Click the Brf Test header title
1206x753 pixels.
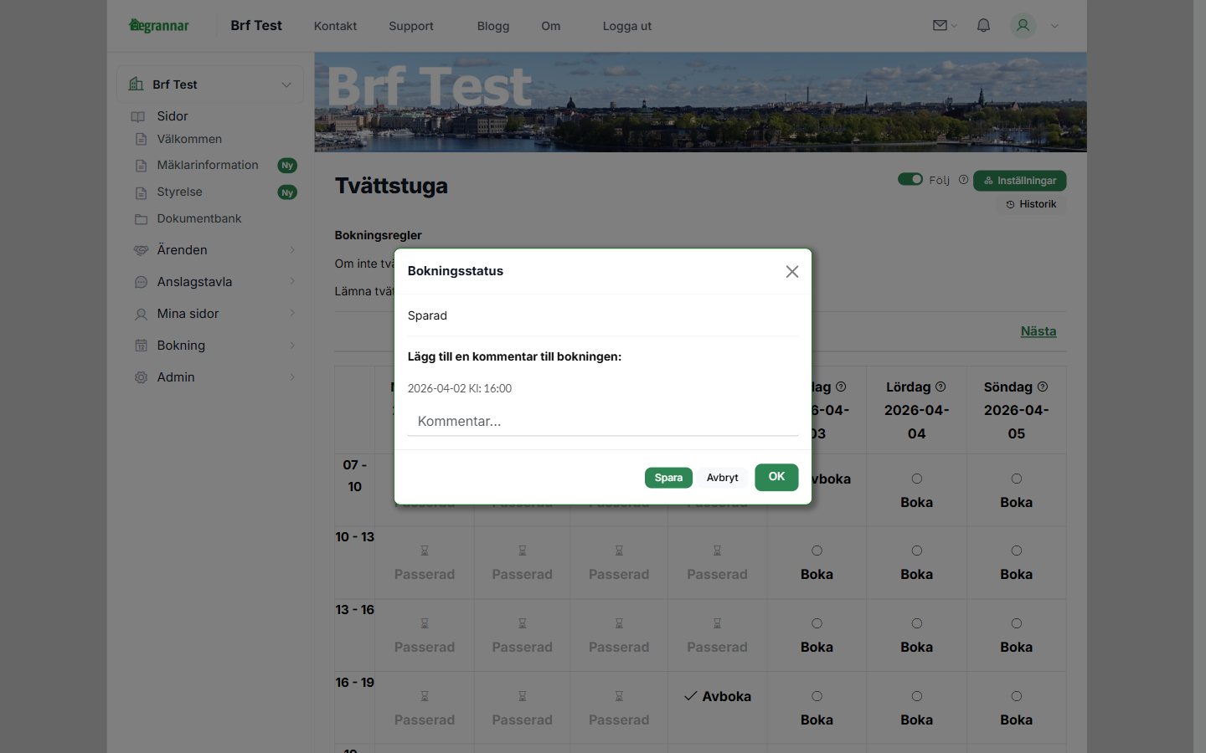point(256,25)
